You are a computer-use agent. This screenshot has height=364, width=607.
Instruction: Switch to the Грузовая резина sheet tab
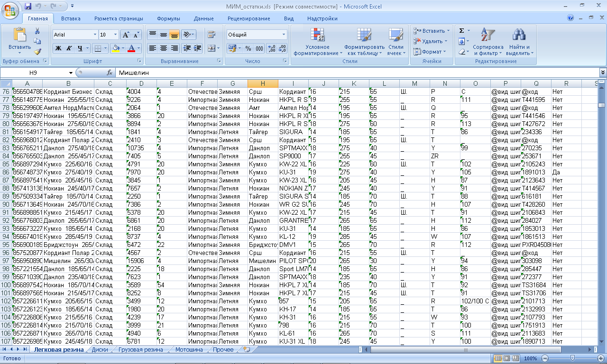(140, 350)
